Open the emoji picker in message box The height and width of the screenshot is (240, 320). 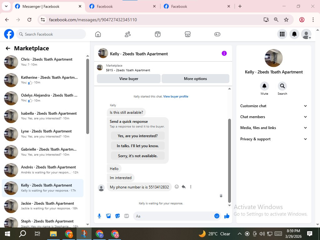217,216
